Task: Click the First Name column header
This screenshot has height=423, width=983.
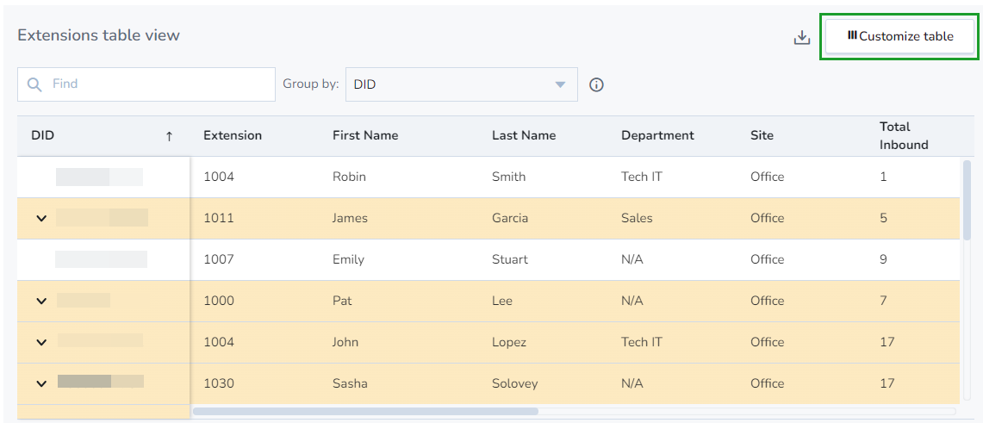Action: [365, 135]
